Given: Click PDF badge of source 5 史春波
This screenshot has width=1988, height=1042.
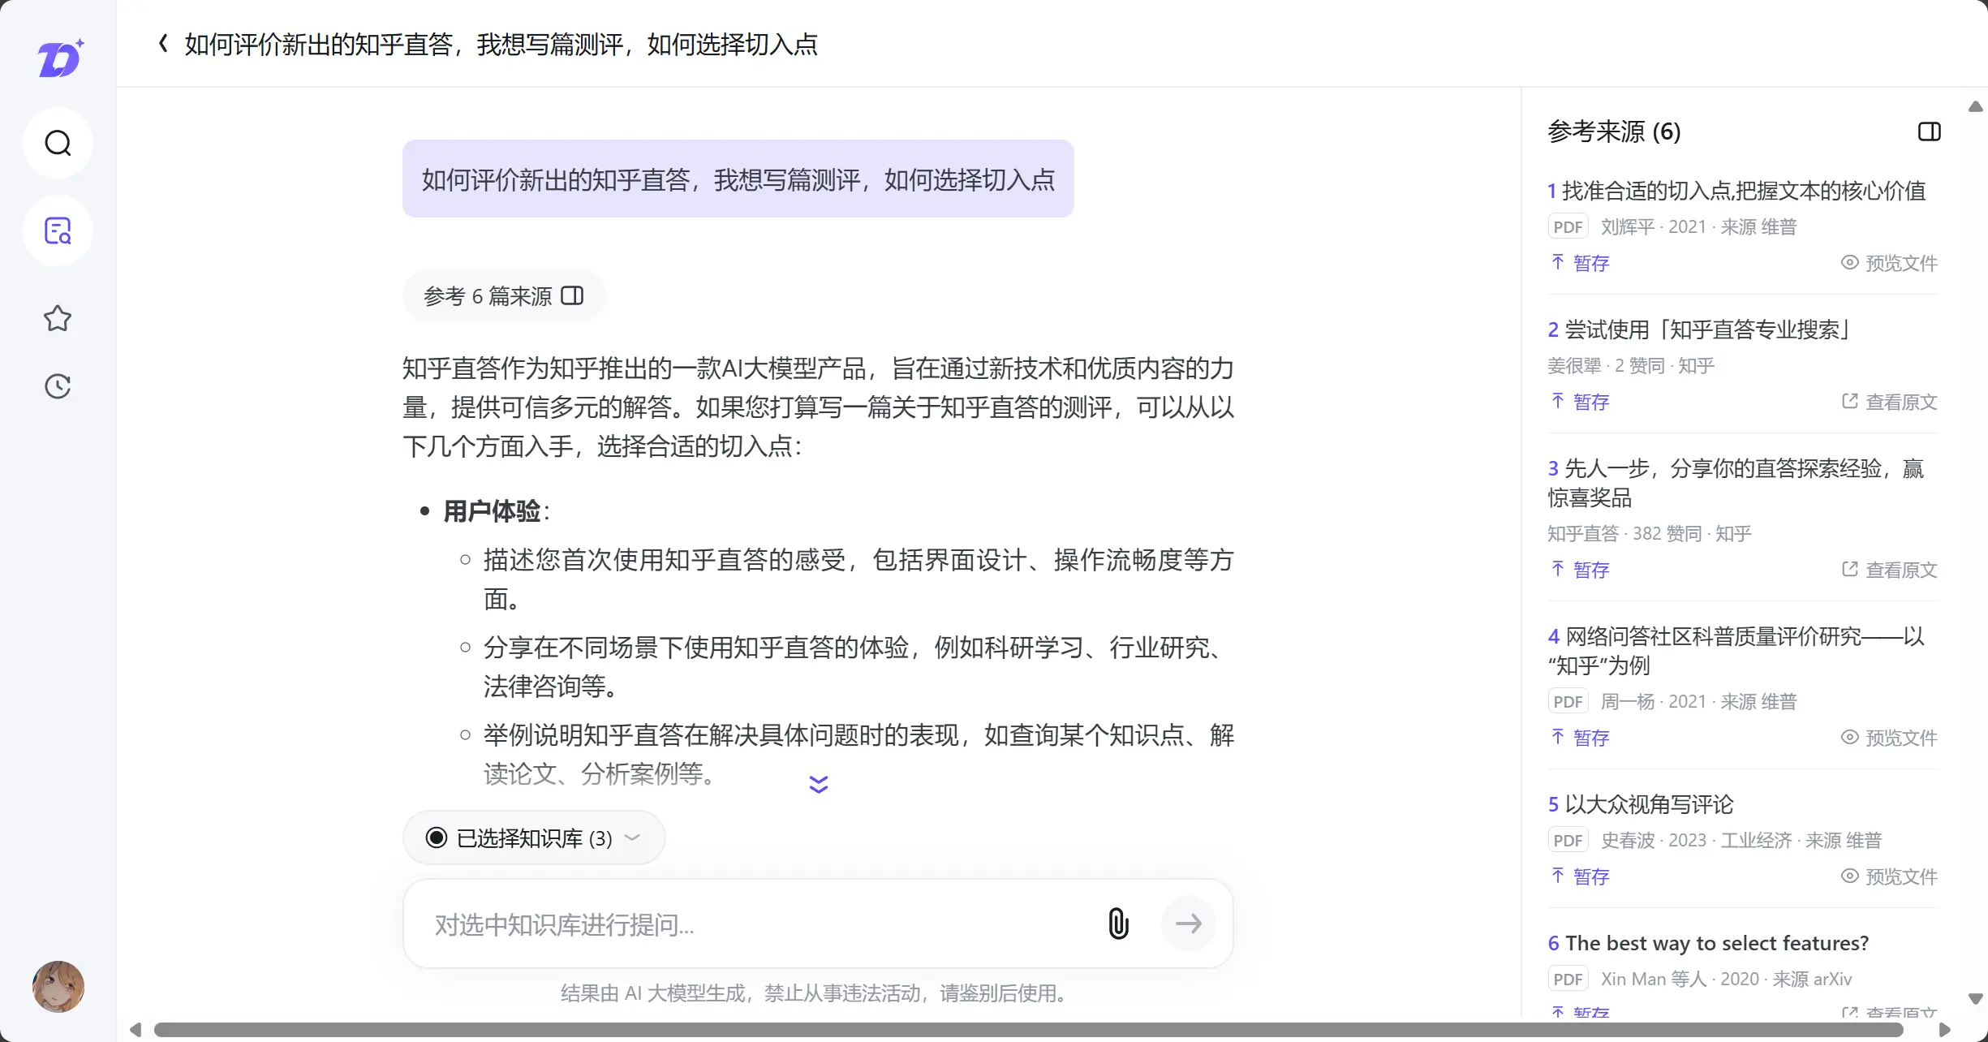Looking at the screenshot, I should [x=1568, y=841].
